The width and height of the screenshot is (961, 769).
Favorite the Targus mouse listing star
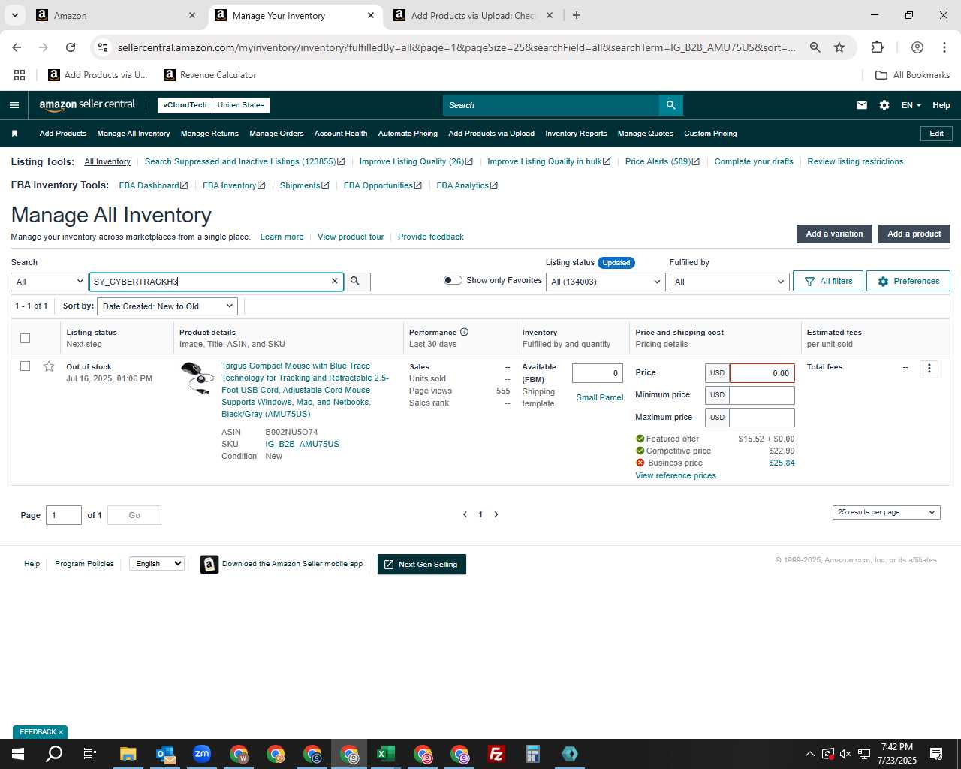[x=49, y=366]
